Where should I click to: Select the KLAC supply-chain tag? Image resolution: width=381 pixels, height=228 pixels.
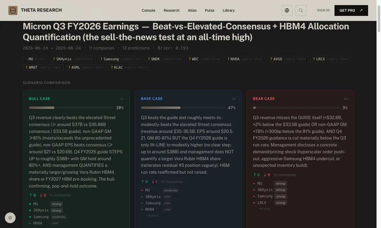[x=129, y=67]
